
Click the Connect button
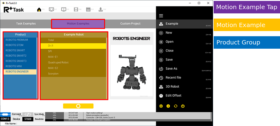[17, 114]
